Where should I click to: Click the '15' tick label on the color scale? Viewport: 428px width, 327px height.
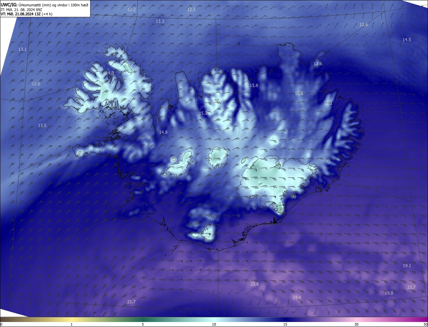(285, 325)
